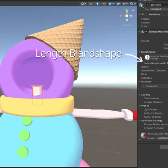Click the Rotation label
The image size is (168, 168).
145,23
